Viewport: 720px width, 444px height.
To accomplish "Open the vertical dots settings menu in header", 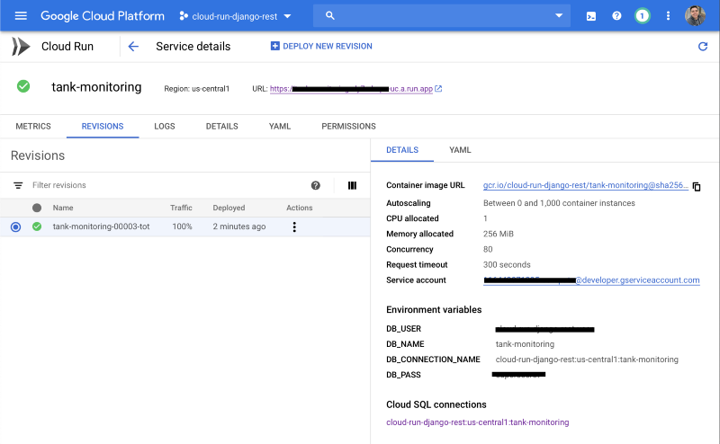I will click(x=668, y=16).
